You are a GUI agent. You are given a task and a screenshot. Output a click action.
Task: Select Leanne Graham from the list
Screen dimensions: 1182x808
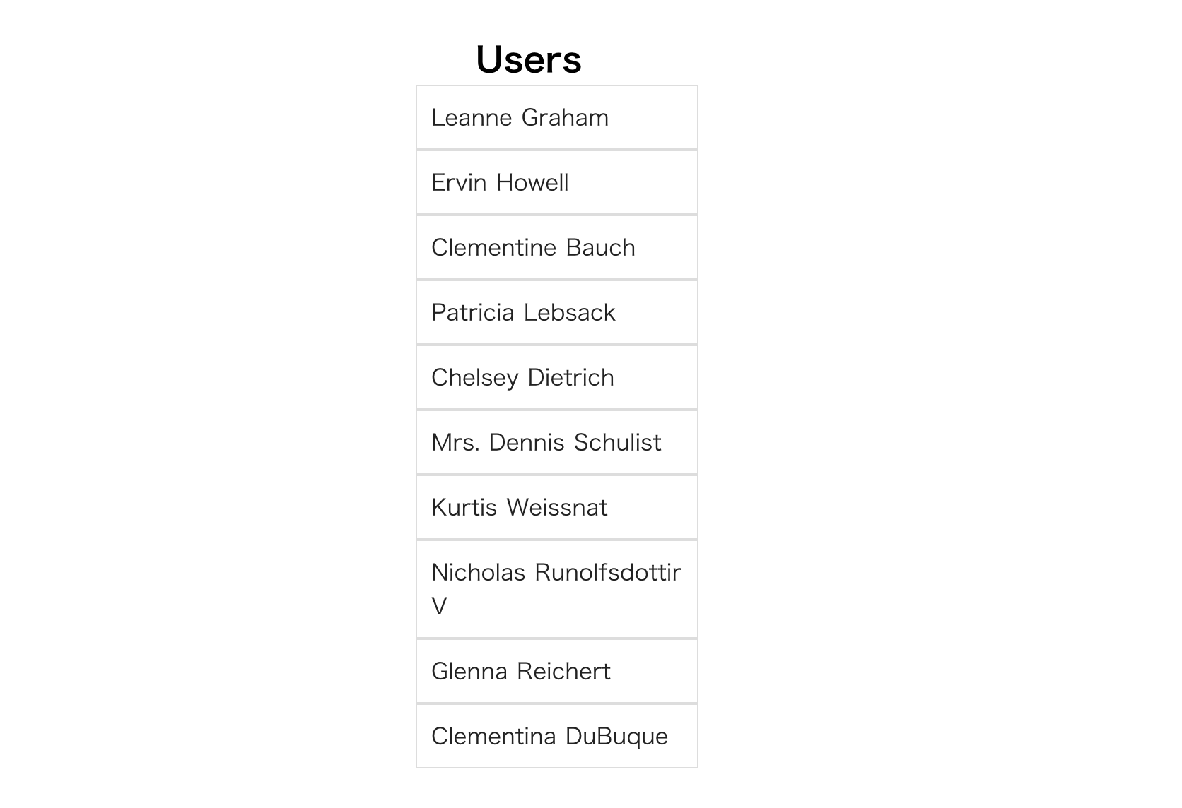(556, 117)
